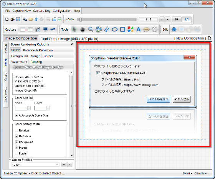Click the zoom minus button
Viewport: 215px width, 179px height.
[162, 20]
